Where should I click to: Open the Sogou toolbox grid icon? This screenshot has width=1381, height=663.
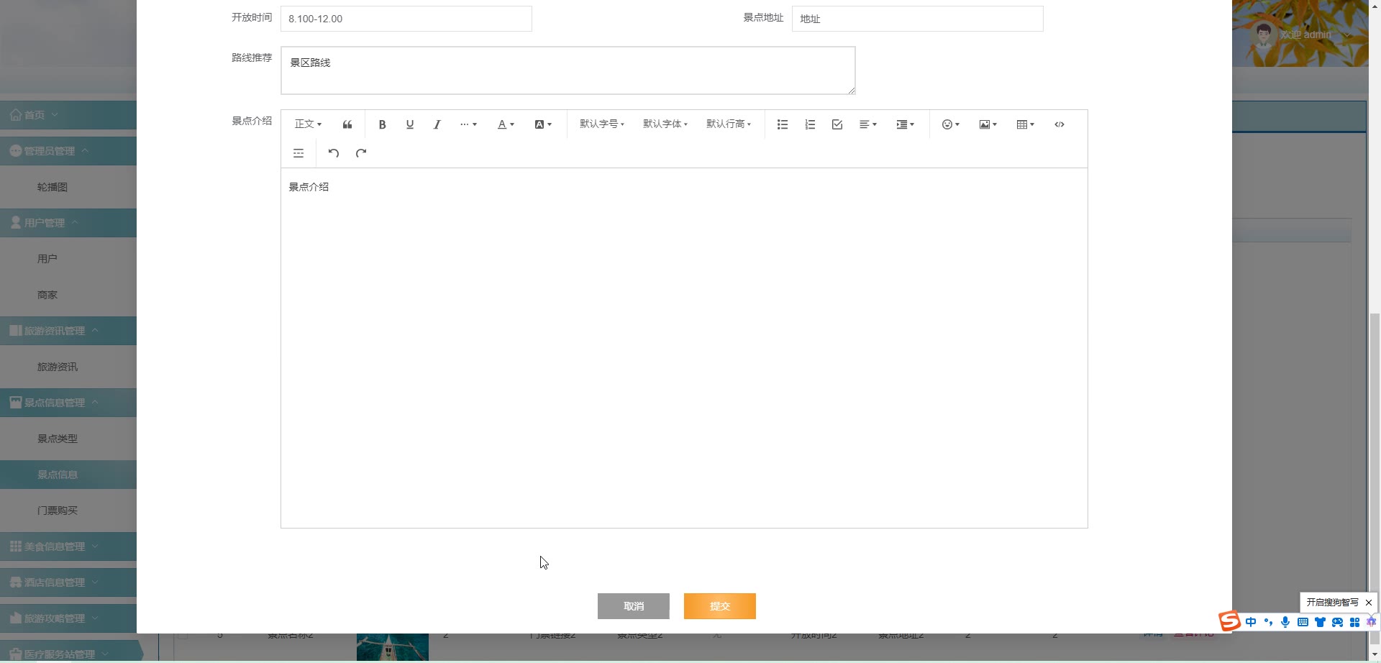[1354, 622]
